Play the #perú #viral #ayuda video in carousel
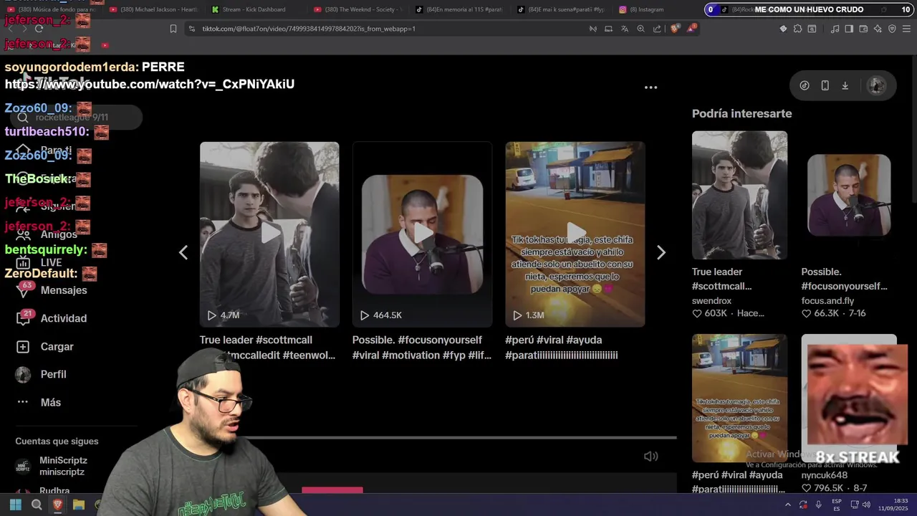 [x=575, y=234]
